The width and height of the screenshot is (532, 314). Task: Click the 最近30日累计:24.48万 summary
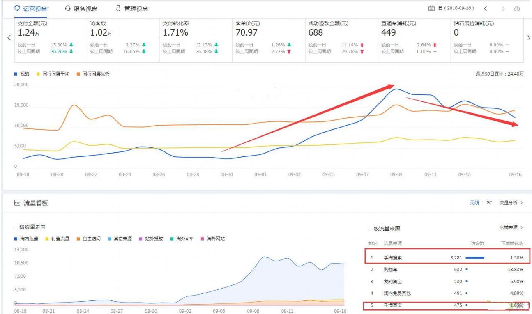[500, 74]
